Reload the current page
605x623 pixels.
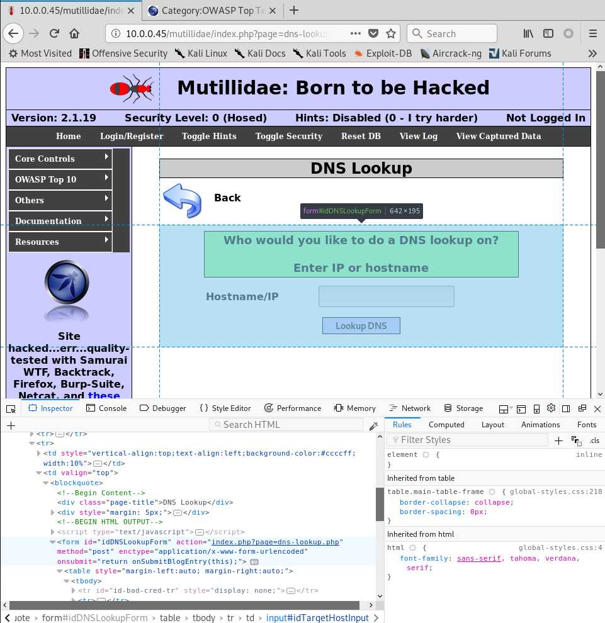click(54, 33)
